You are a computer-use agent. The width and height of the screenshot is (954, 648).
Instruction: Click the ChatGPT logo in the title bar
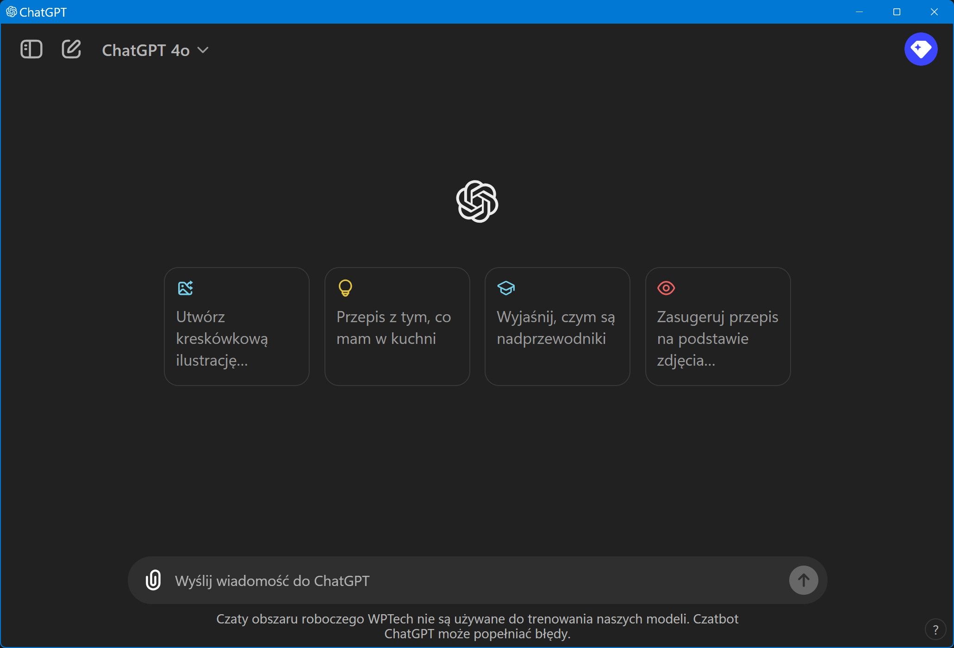[x=12, y=12]
